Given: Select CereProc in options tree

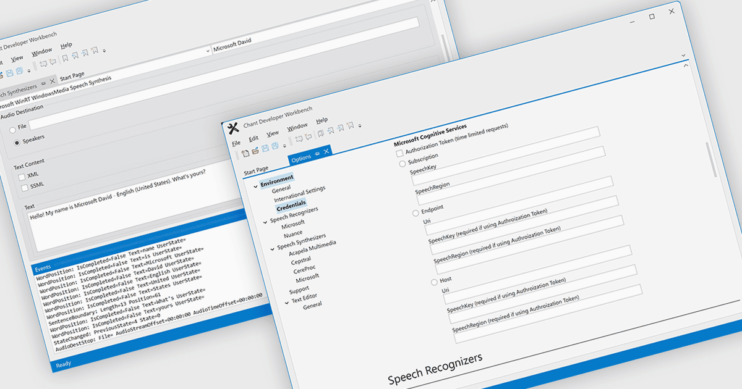Looking at the screenshot, I should click(x=305, y=269).
